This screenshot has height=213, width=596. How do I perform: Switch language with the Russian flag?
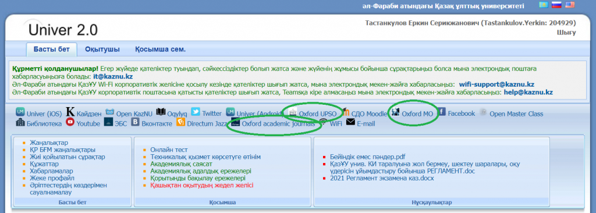pyautogui.click(x=556, y=5)
